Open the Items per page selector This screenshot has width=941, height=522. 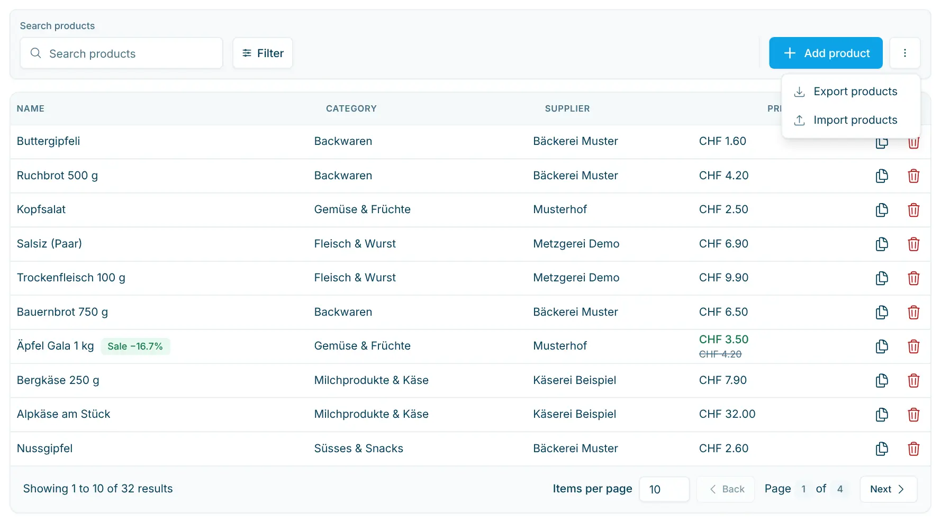click(664, 489)
